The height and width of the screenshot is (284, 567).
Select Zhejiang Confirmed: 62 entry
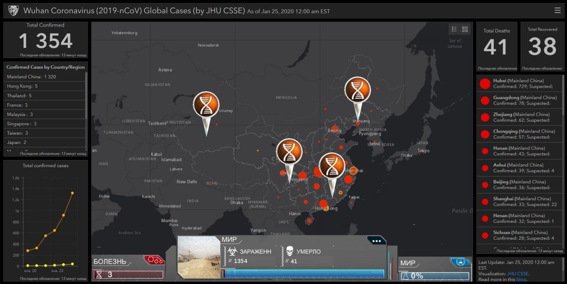click(x=519, y=117)
